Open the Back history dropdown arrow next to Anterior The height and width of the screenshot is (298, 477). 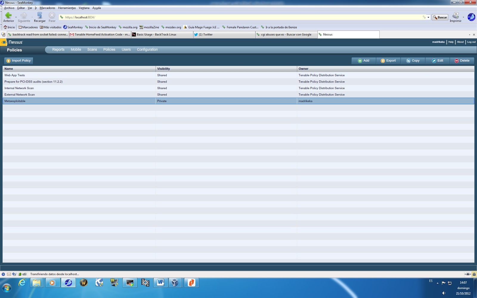[x=16, y=17]
